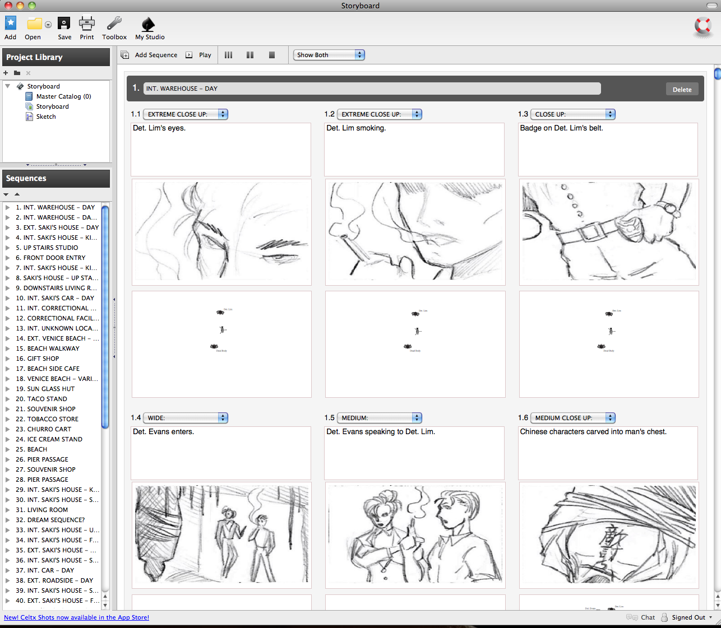The height and width of the screenshot is (628, 721).
Task: Click the Add Sequence icon
Action: (x=125, y=55)
